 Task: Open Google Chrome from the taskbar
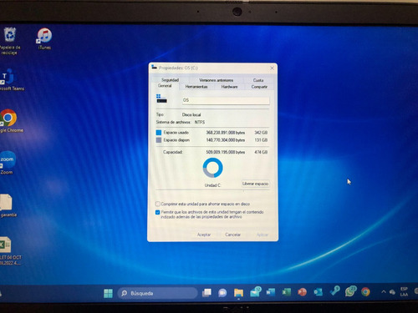click(x=365, y=291)
